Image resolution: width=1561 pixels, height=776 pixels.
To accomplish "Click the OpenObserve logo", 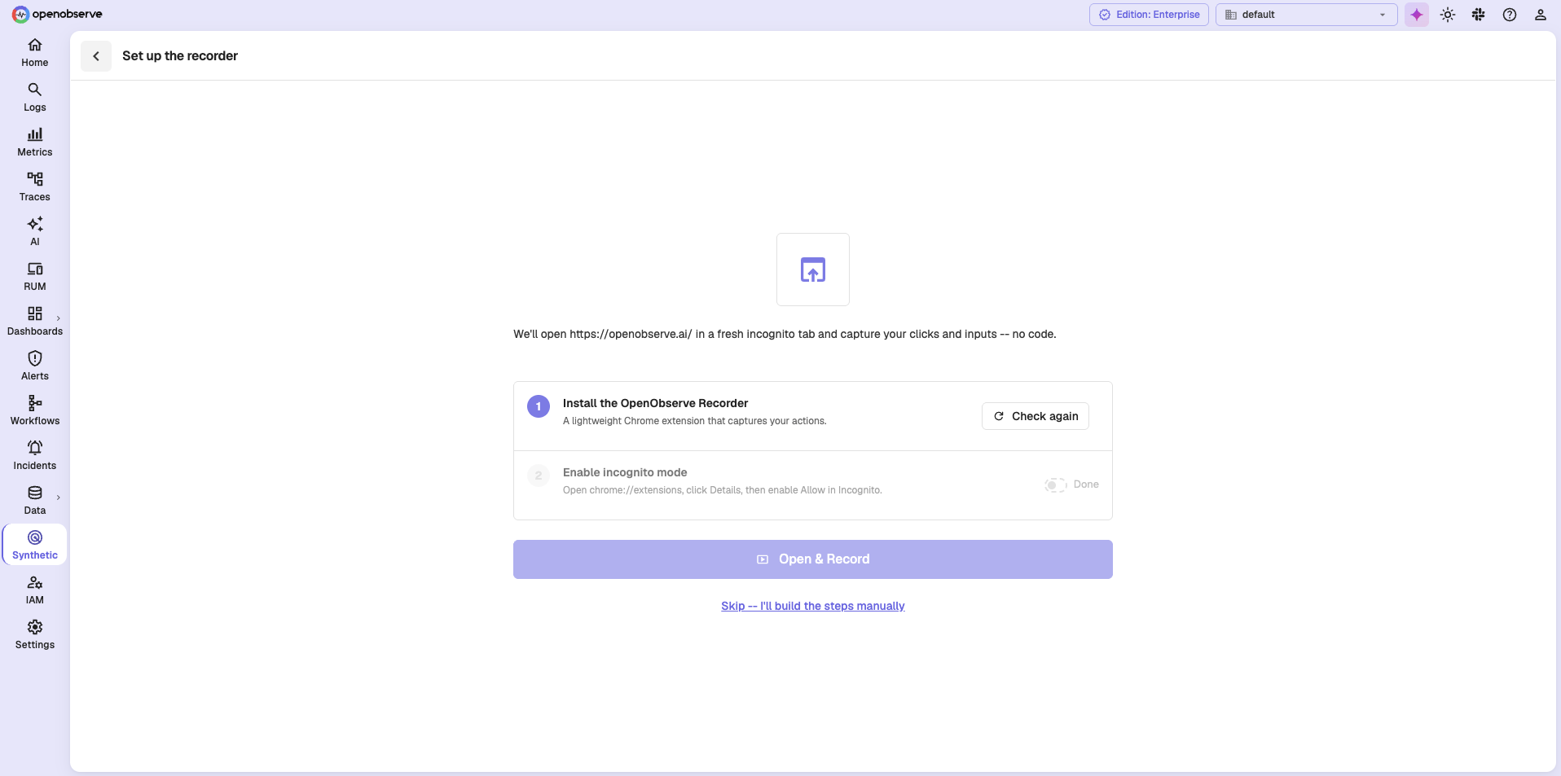I will (x=57, y=14).
